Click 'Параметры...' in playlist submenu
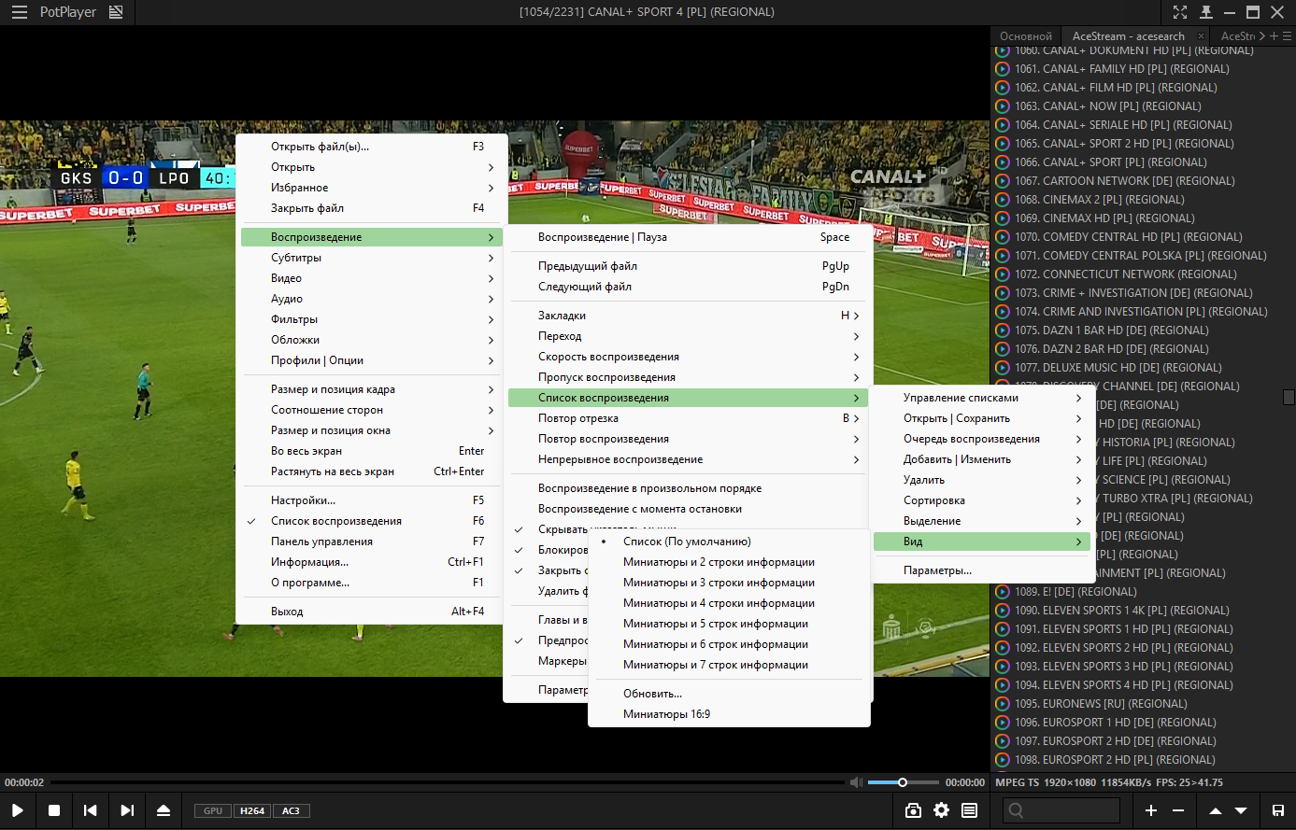Viewport: 1296px width, 830px height. click(x=937, y=570)
